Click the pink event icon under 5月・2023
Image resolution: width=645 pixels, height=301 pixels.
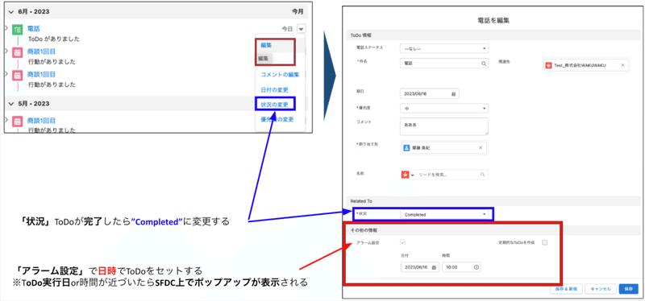pos(17,122)
